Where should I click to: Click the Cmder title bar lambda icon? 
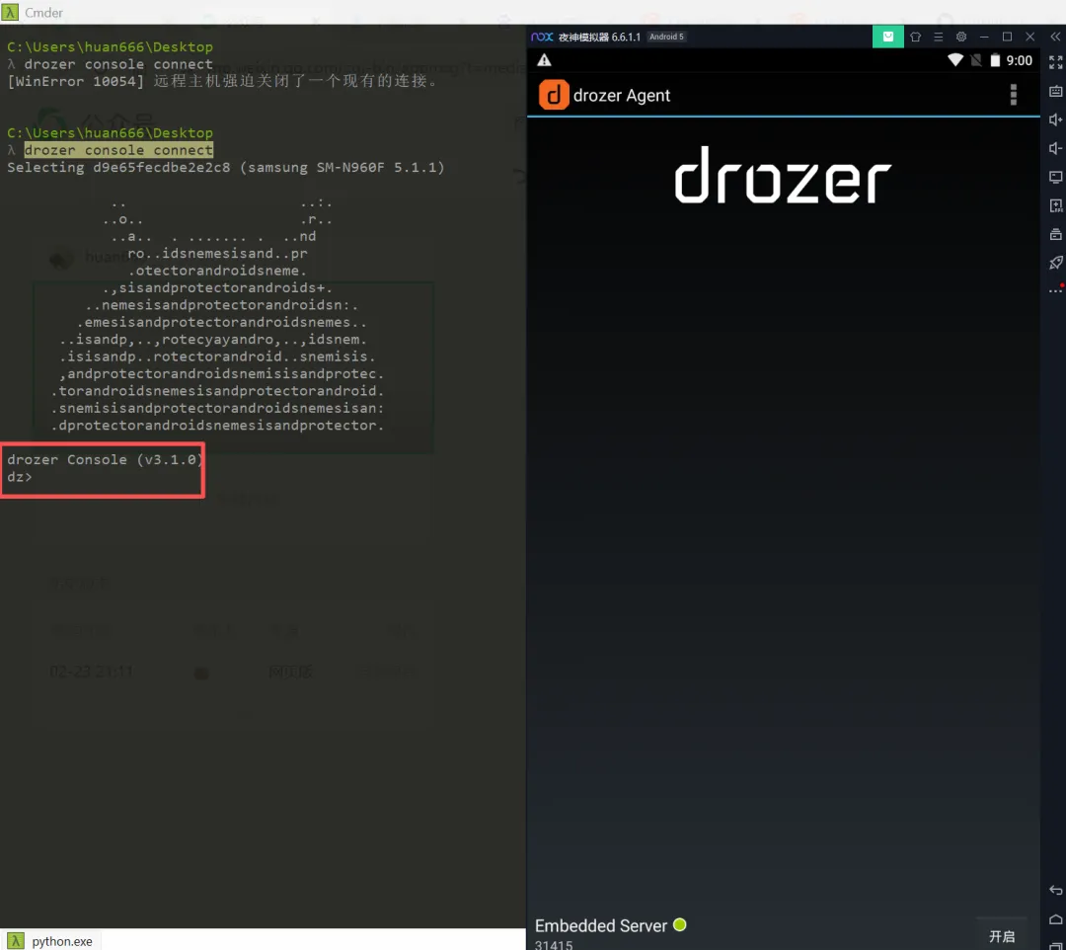pos(10,12)
